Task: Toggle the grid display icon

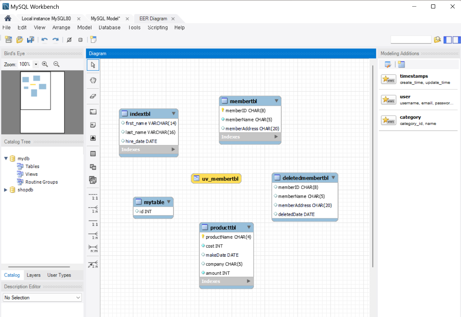Action: (69, 40)
